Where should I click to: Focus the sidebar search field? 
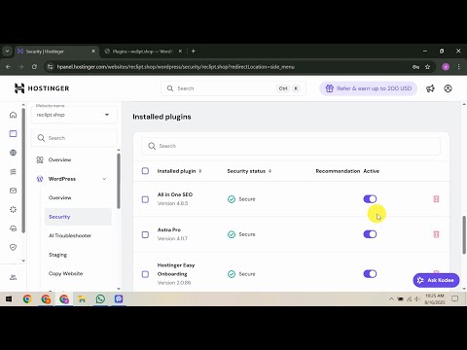[74, 138]
